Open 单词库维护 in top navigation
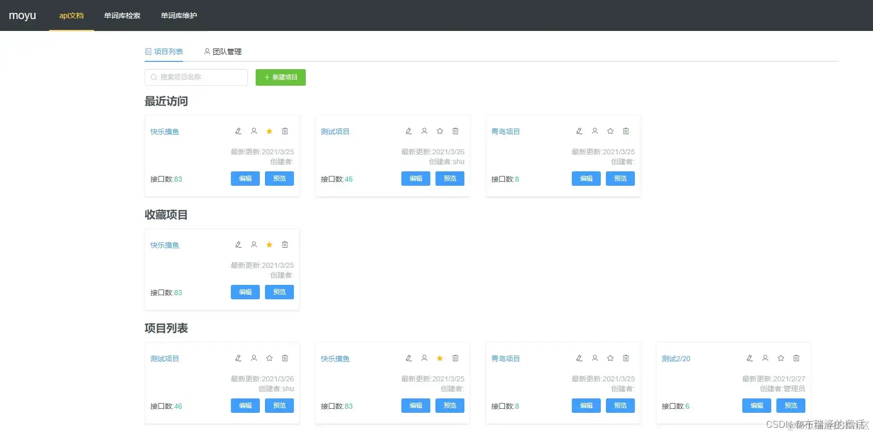The height and width of the screenshot is (434, 873). pos(179,15)
